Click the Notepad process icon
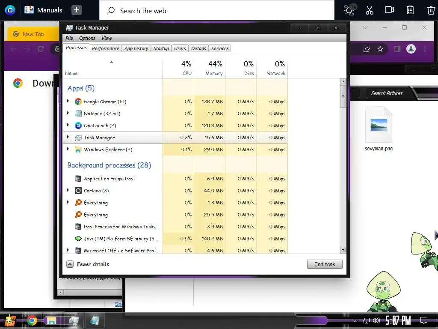This screenshot has width=438, height=329. click(78, 114)
